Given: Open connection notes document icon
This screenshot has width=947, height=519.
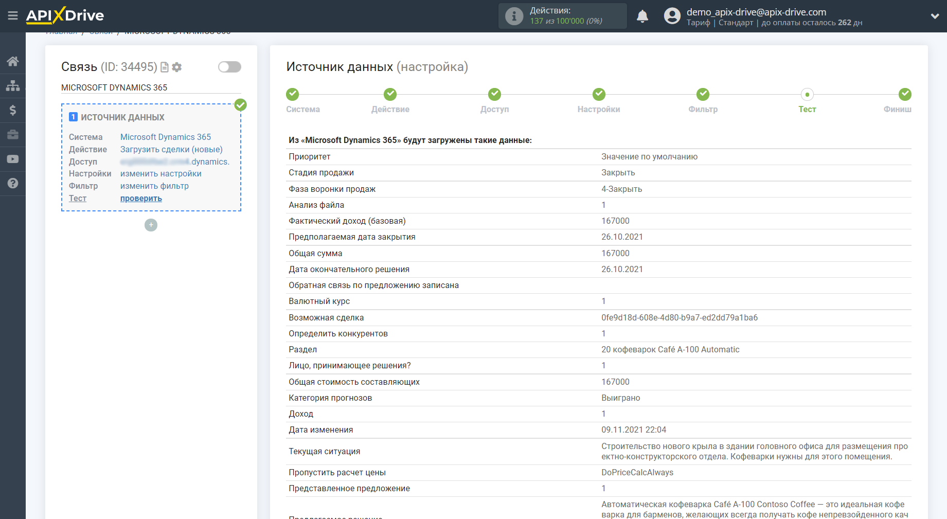Looking at the screenshot, I should (165, 67).
